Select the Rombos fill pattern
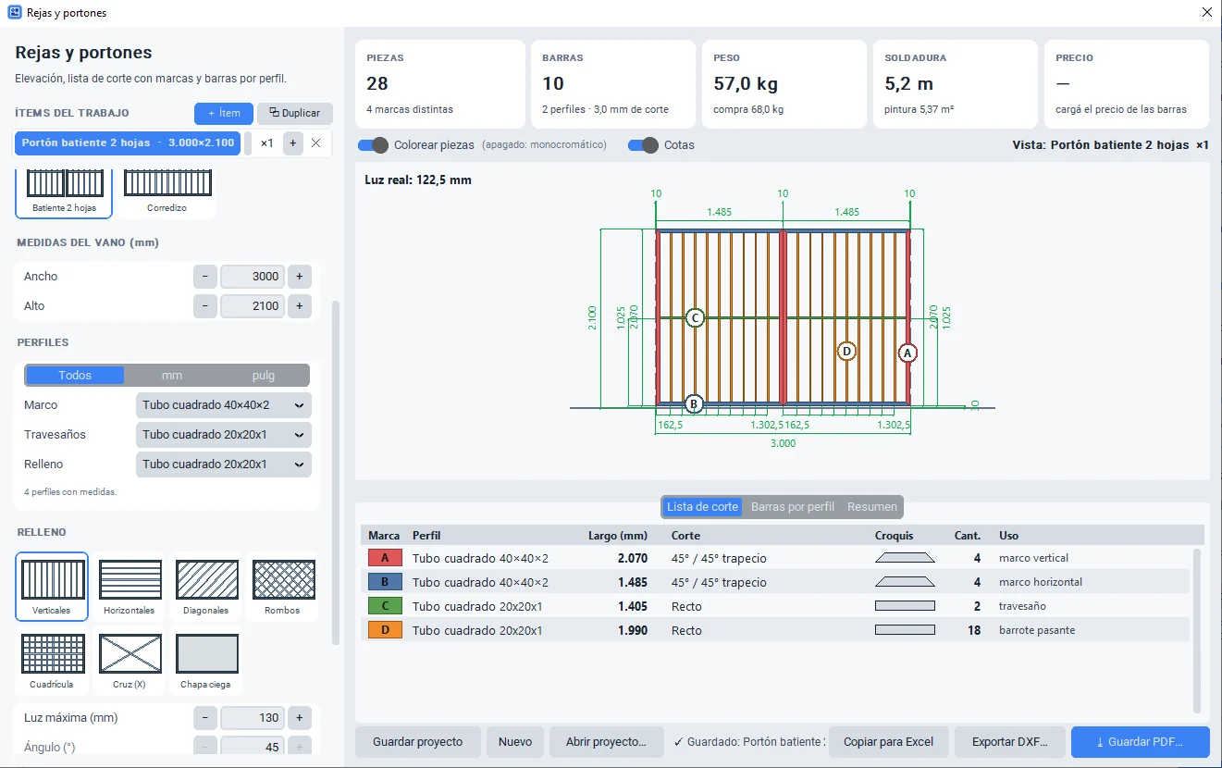1222x768 pixels. [x=283, y=587]
